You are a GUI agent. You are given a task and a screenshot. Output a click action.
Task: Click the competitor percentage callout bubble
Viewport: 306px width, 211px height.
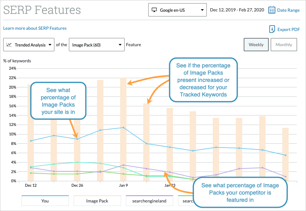click(241, 192)
